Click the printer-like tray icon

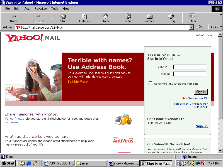(198, 163)
